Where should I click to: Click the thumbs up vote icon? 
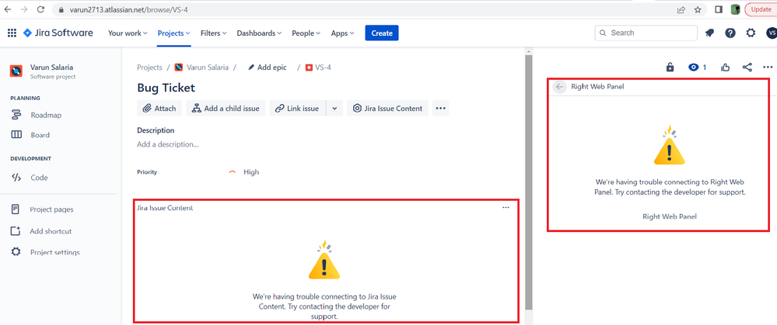pyautogui.click(x=726, y=67)
